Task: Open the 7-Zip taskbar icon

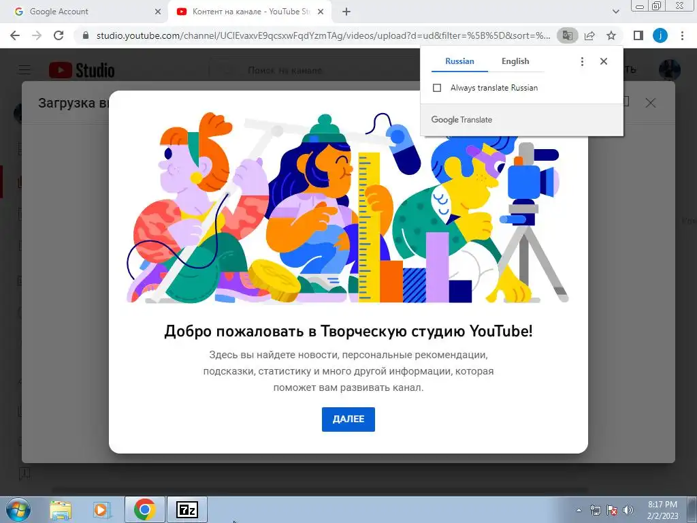Action: coord(187,509)
